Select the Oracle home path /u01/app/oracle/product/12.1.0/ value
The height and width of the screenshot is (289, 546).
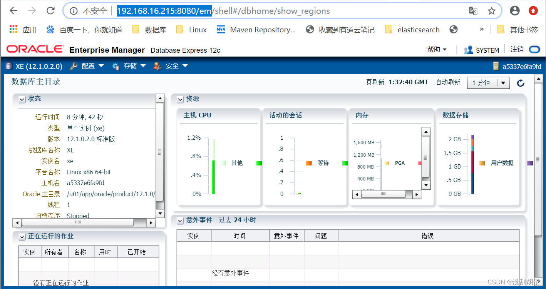[x=111, y=194]
